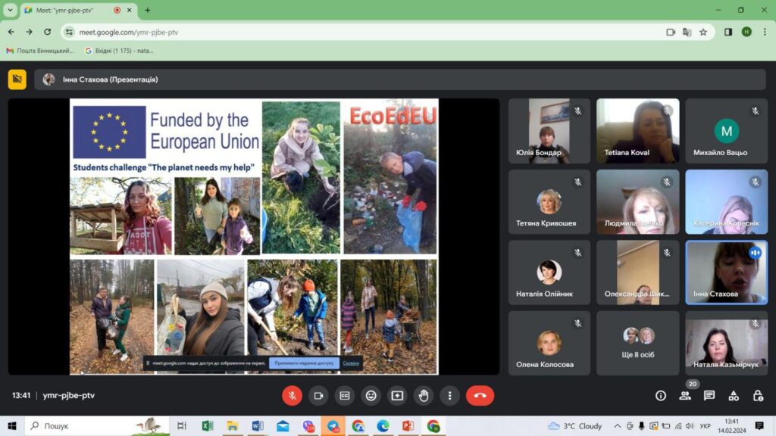This screenshot has height=436, width=776.
Task: Unmute the microphone in the call controls
Action: 292,395
